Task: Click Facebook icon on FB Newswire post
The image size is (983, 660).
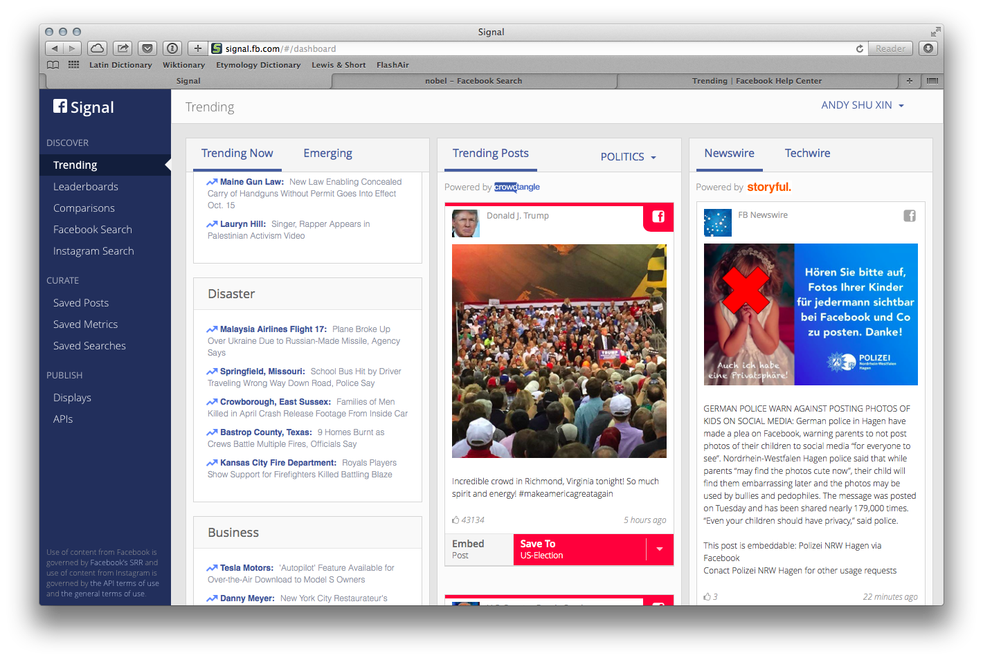Action: 910,216
